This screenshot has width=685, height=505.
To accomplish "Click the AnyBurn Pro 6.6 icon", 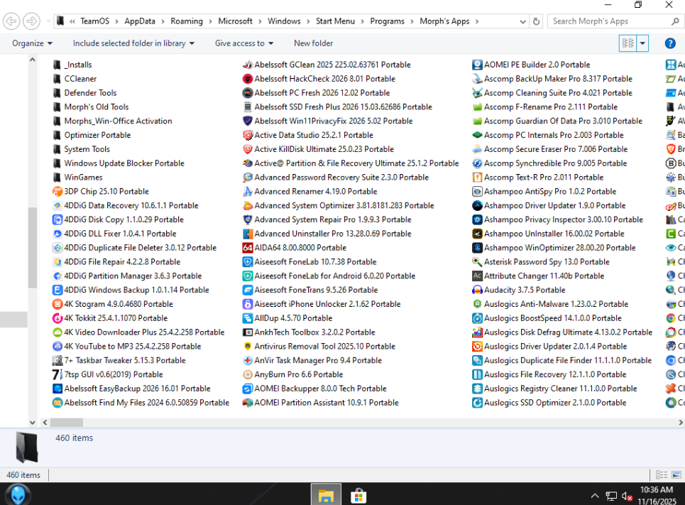I will click(x=248, y=374).
